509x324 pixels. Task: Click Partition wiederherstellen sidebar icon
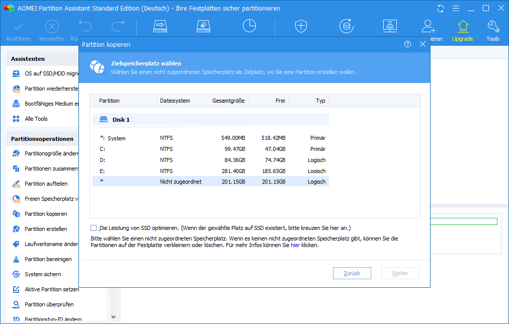pyautogui.click(x=16, y=89)
